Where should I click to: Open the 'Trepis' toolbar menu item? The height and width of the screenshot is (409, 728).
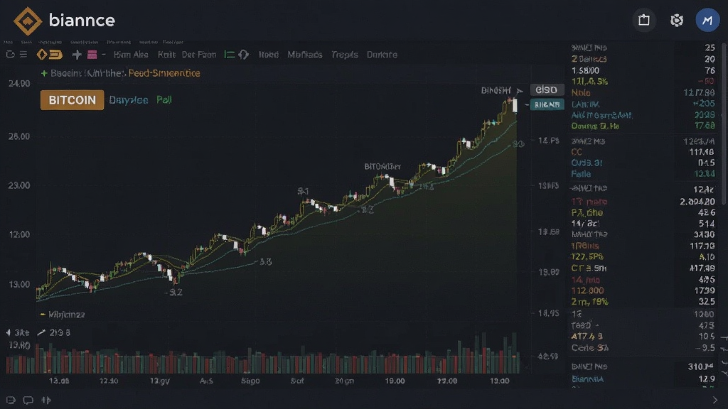(345, 55)
